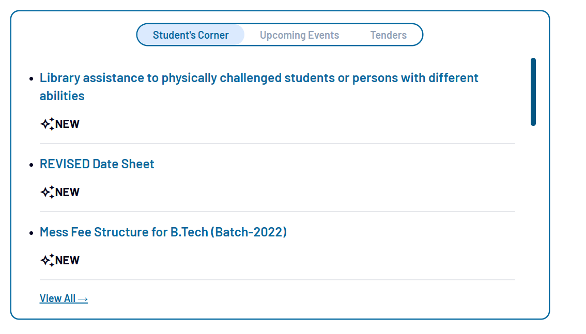Click the rounded tab bar container at the top
Screen dimensions: 586x334
coord(279,35)
